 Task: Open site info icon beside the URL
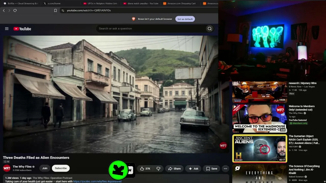pos(63,10)
